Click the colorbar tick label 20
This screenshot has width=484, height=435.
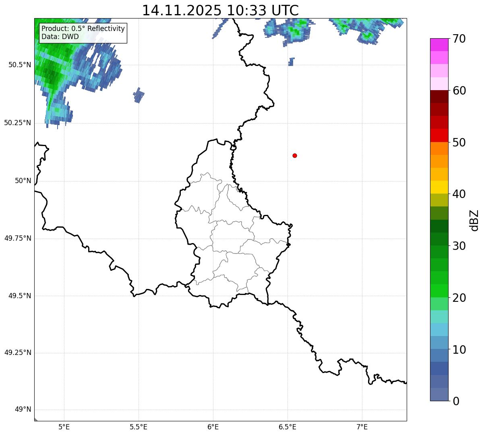click(459, 298)
